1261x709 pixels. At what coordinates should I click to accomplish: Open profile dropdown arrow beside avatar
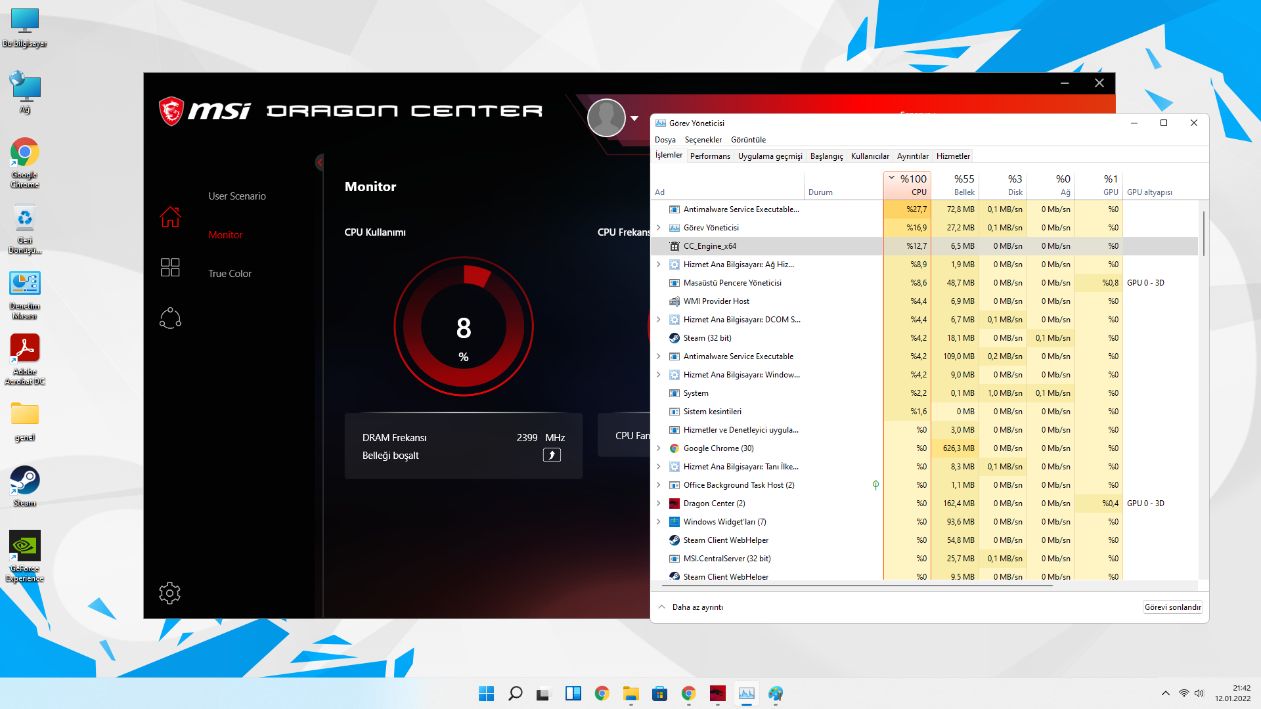click(634, 119)
